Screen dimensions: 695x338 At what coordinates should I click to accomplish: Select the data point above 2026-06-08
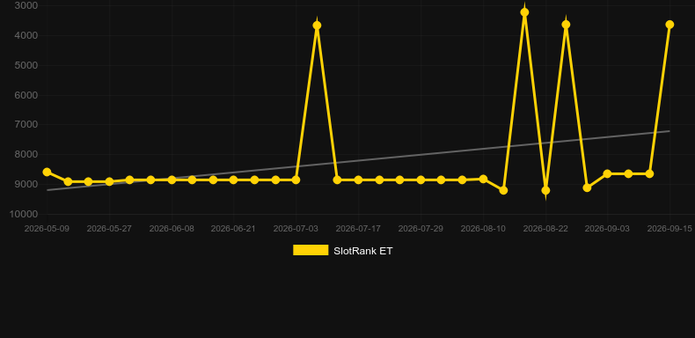click(x=172, y=180)
